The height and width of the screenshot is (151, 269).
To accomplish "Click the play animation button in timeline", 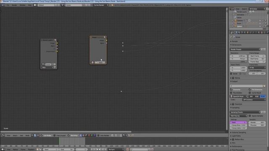I will click(100, 149).
